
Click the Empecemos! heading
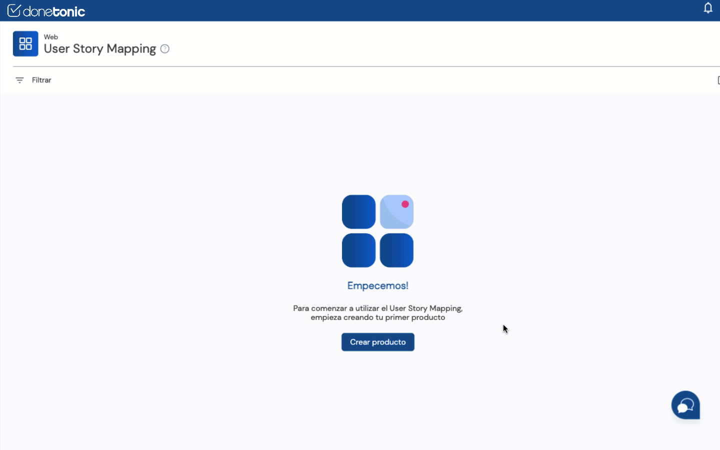point(377,285)
